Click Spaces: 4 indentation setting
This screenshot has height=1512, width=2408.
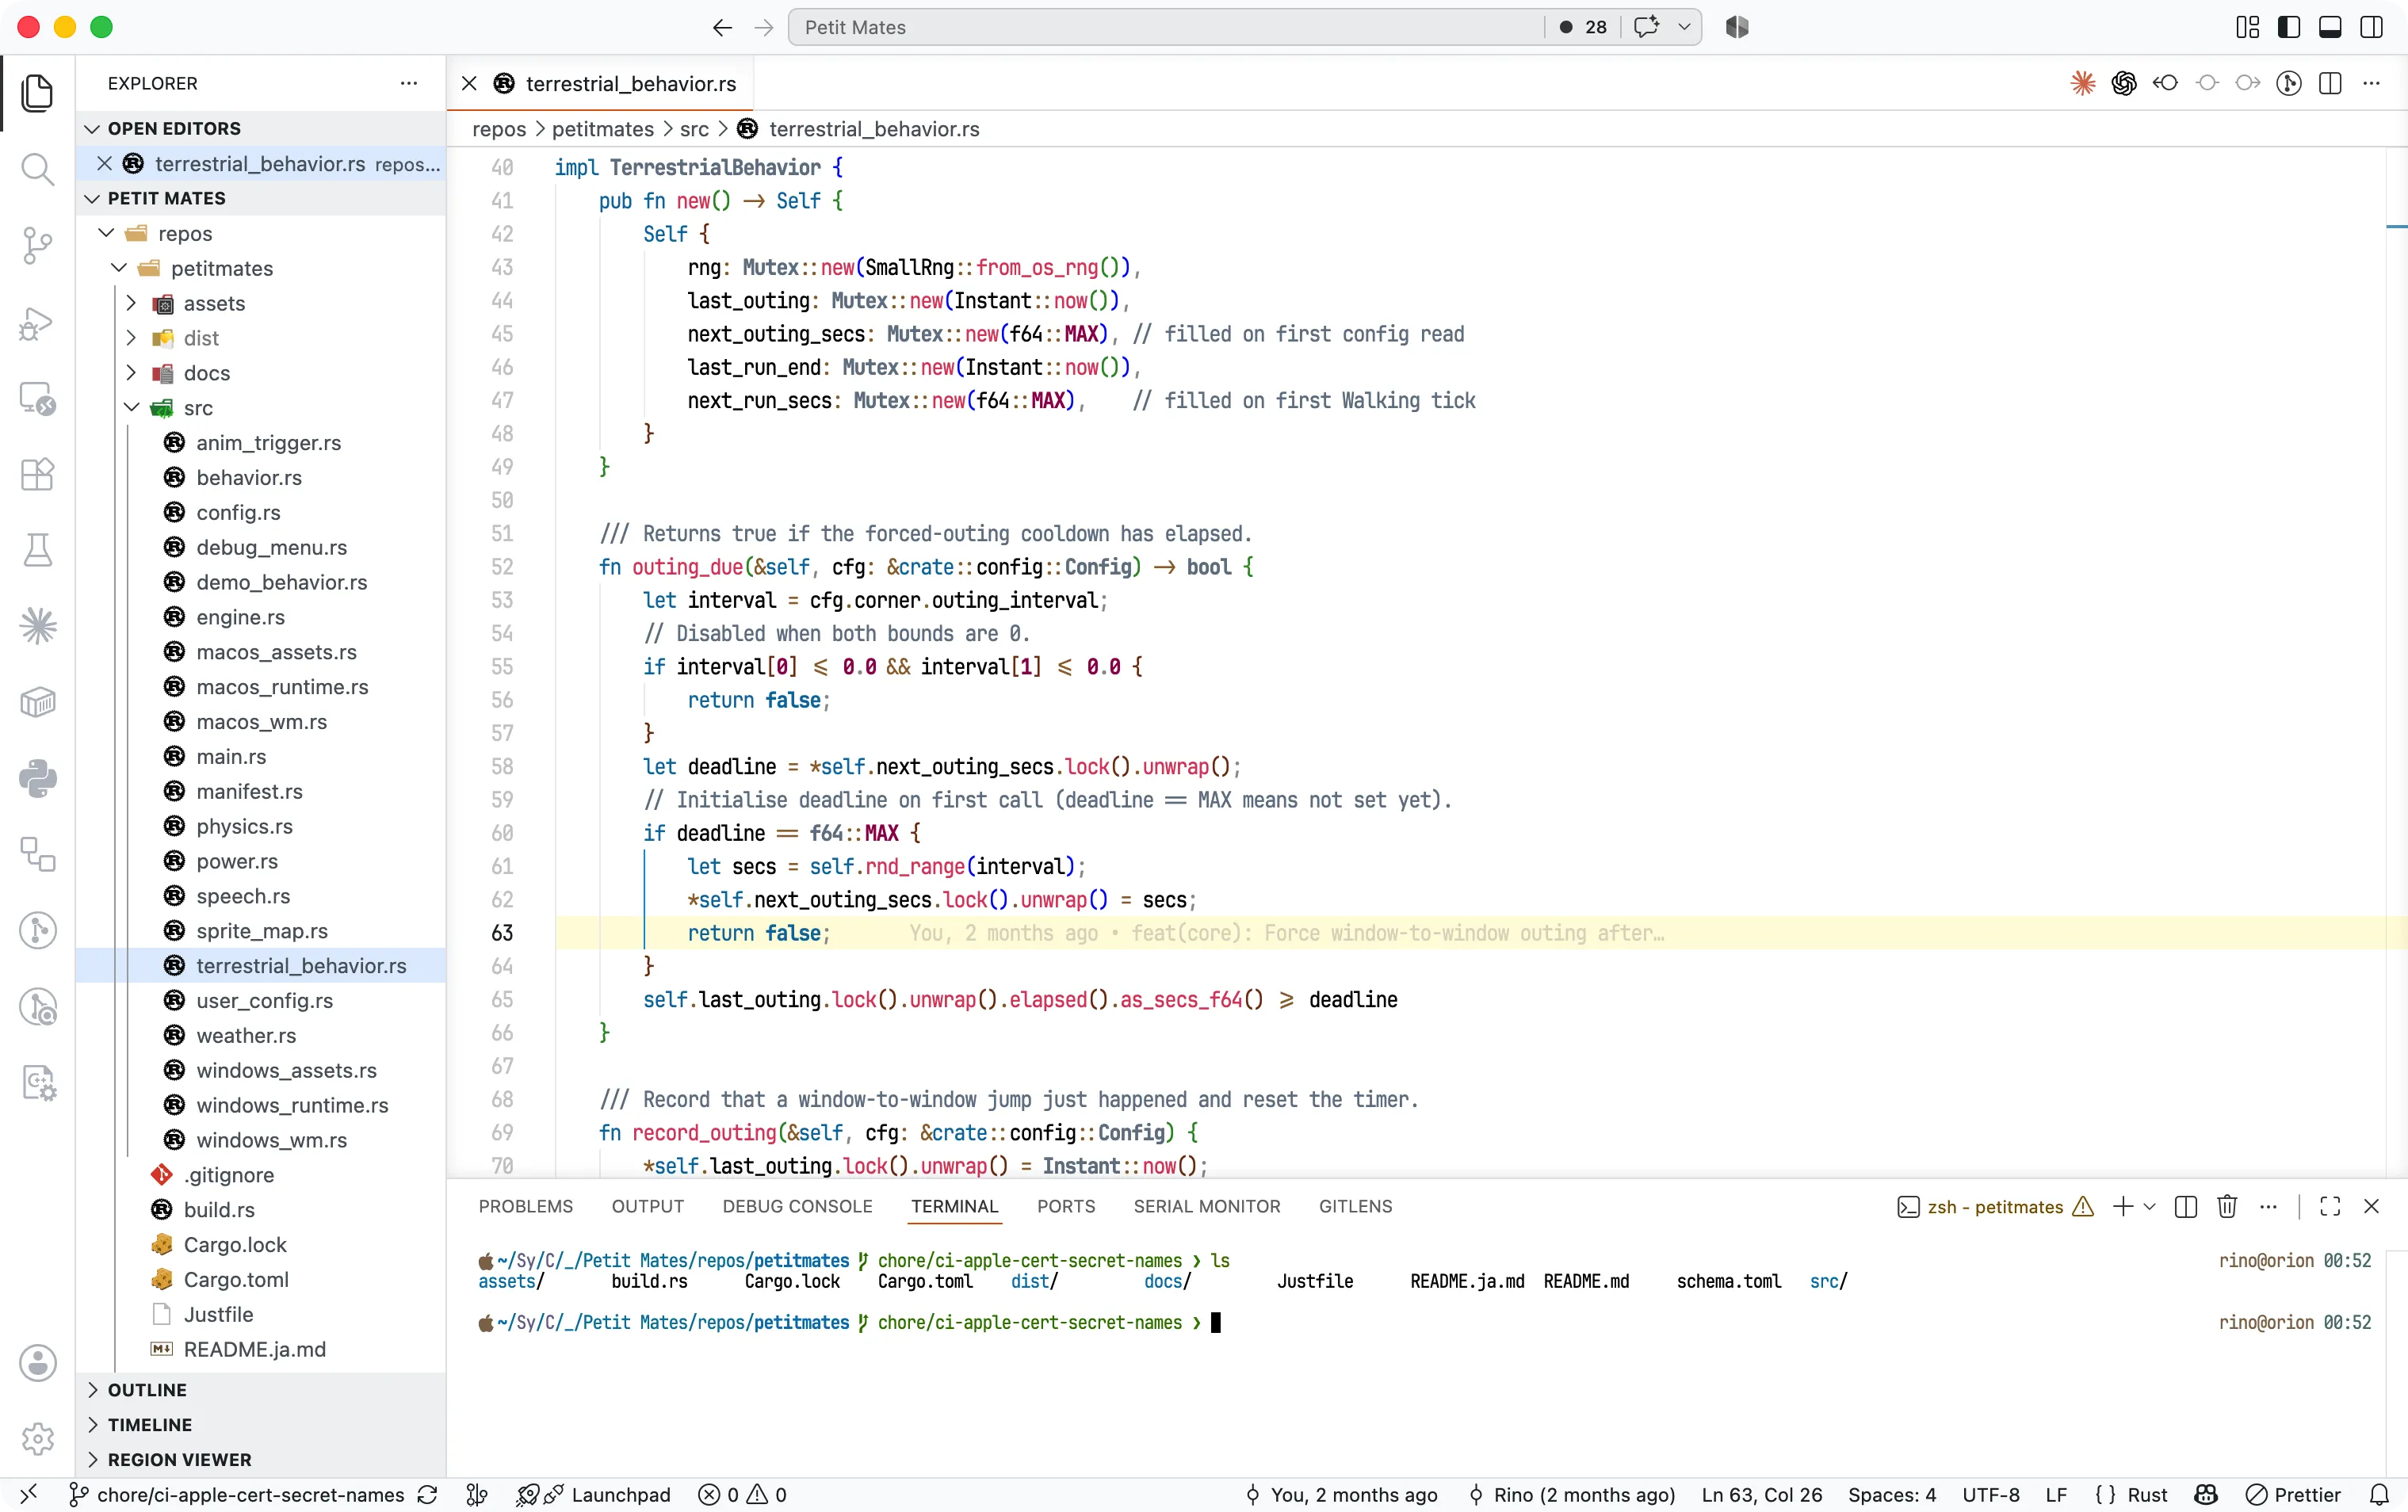pyautogui.click(x=1892, y=1495)
